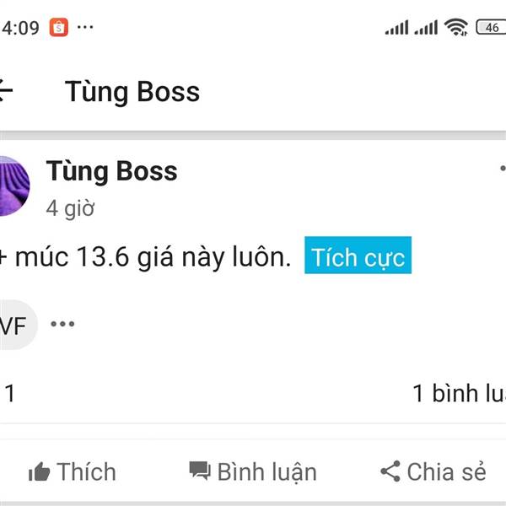The height and width of the screenshot is (506, 506).
Task: View the like count of 1
Action: (10, 393)
